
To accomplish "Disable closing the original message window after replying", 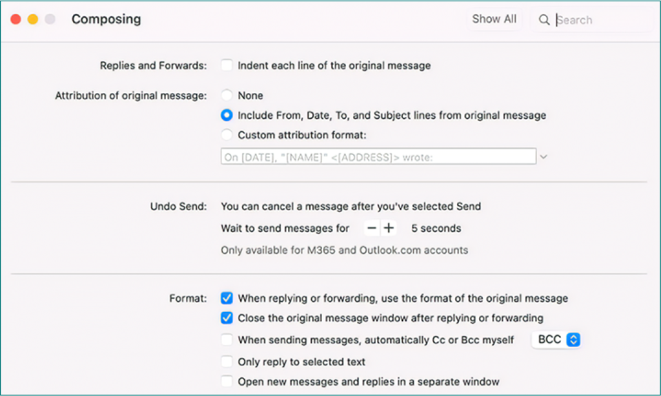I will (227, 318).
